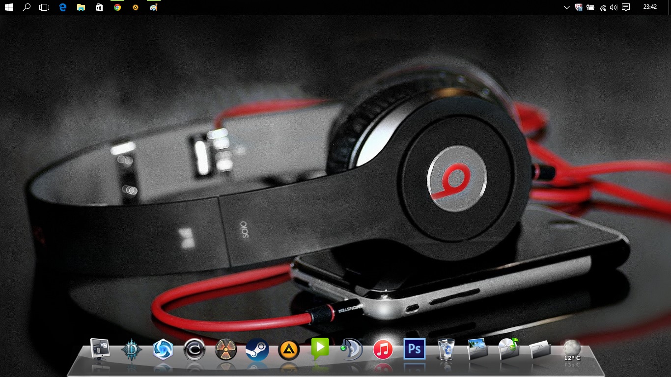Open the orange AIMP player dock icon
The width and height of the screenshot is (671, 377).
click(289, 350)
